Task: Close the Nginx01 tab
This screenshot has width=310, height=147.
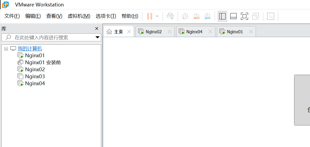Action: 251,31
